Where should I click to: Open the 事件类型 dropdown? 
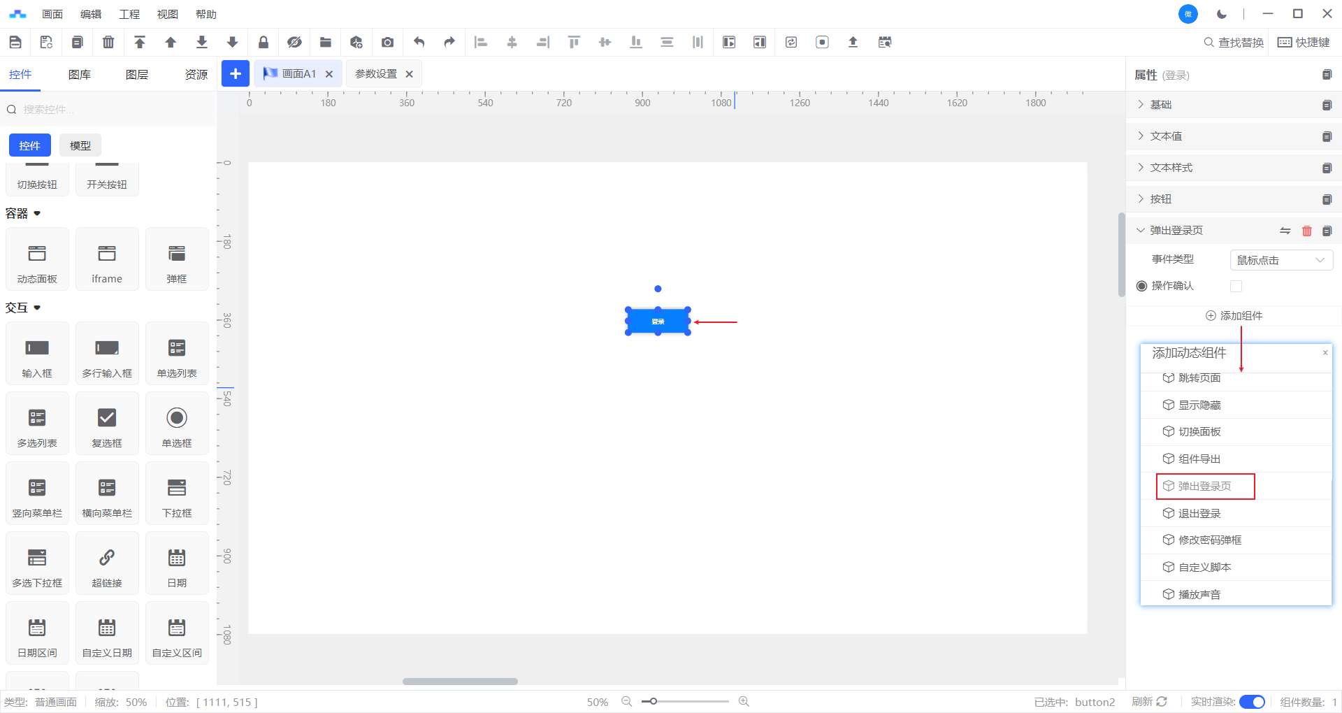pos(1280,260)
